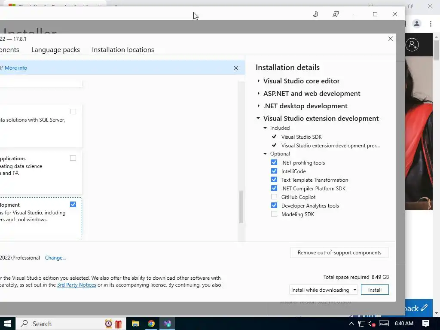Toggle dark theme moon icon in installer
This screenshot has width=440, height=330.
click(x=315, y=14)
